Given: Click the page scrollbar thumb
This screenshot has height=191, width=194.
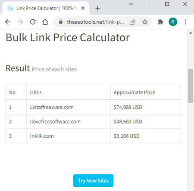Looking at the screenshot, I should (191, 86).
